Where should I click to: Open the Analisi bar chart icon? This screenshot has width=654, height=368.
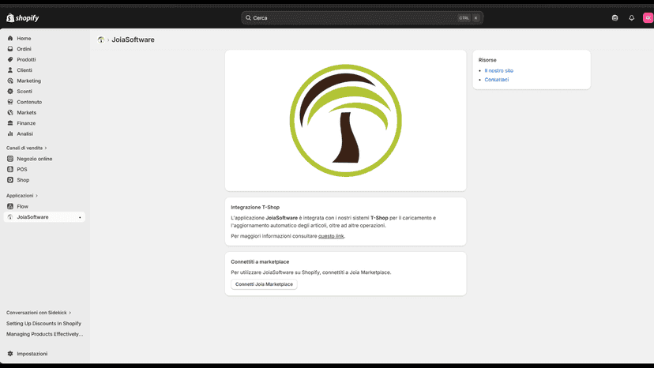(x=10, y=134)
